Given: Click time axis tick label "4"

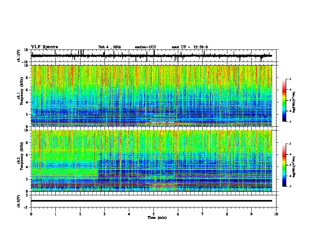Looking at the screenshot, I should click(129, 214).
